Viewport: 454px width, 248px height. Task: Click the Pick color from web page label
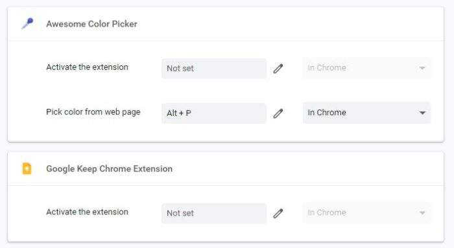[x=93, y=112]
